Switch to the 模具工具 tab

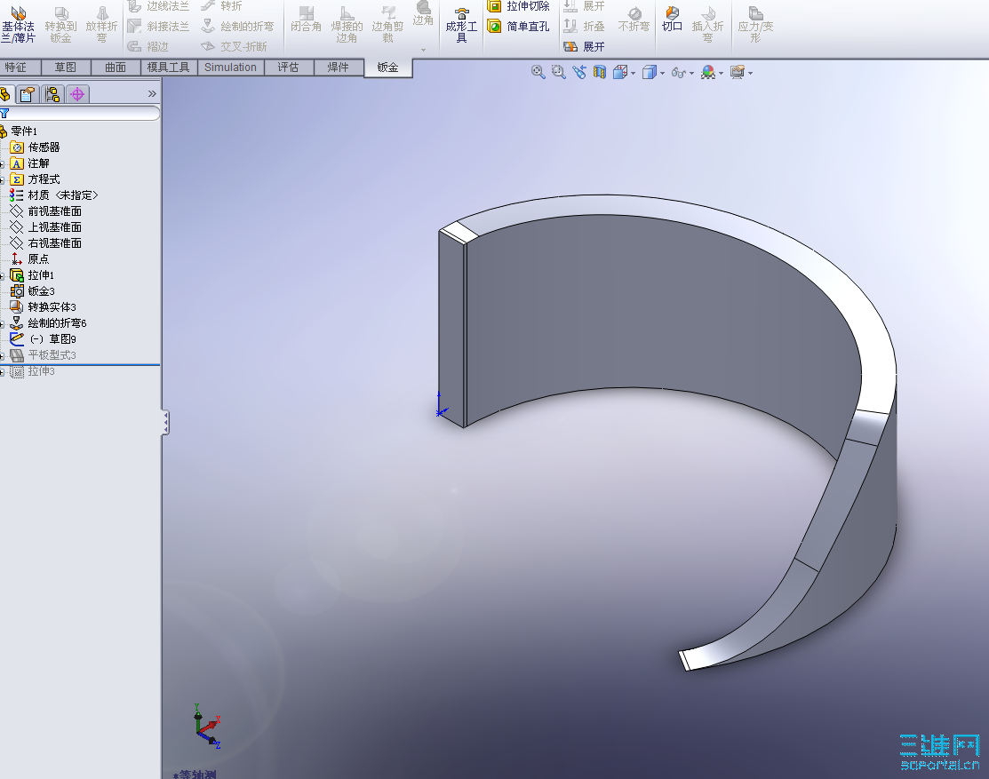[169, 68]
